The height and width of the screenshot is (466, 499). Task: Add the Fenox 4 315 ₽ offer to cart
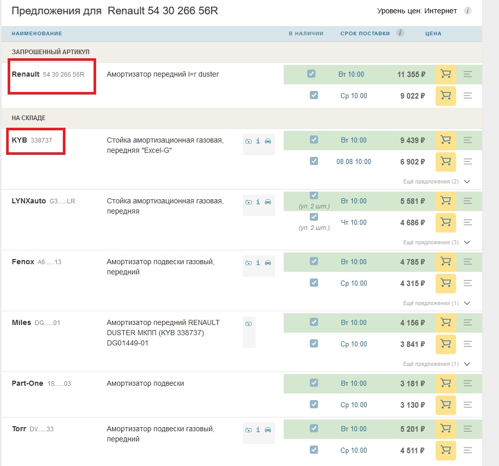445,283
